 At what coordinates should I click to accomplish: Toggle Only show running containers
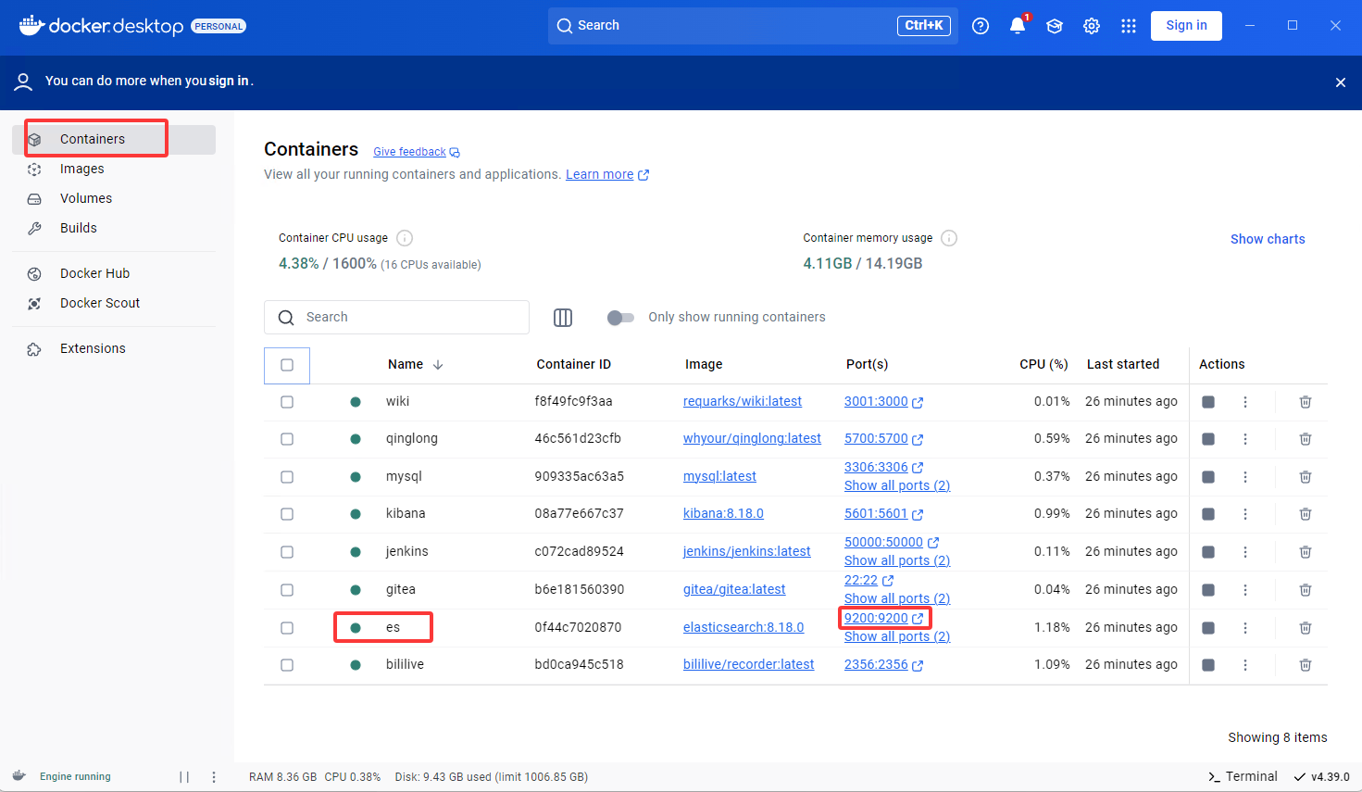[620, 318]
